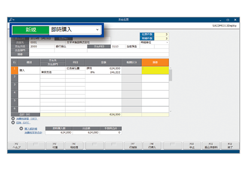The height and width of the screenshot is (170, 247).
Task: Expand the 消費税調整 section toggle
Action: point(13,118)
